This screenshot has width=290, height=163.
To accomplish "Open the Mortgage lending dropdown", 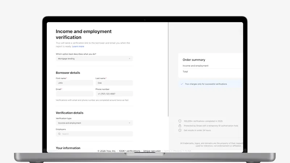I will [x=94, y=59].
